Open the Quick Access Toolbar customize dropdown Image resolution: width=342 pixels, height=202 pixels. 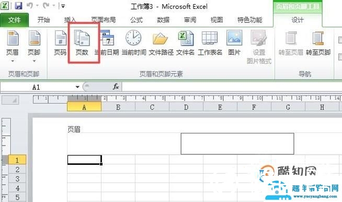coord(63,6)
